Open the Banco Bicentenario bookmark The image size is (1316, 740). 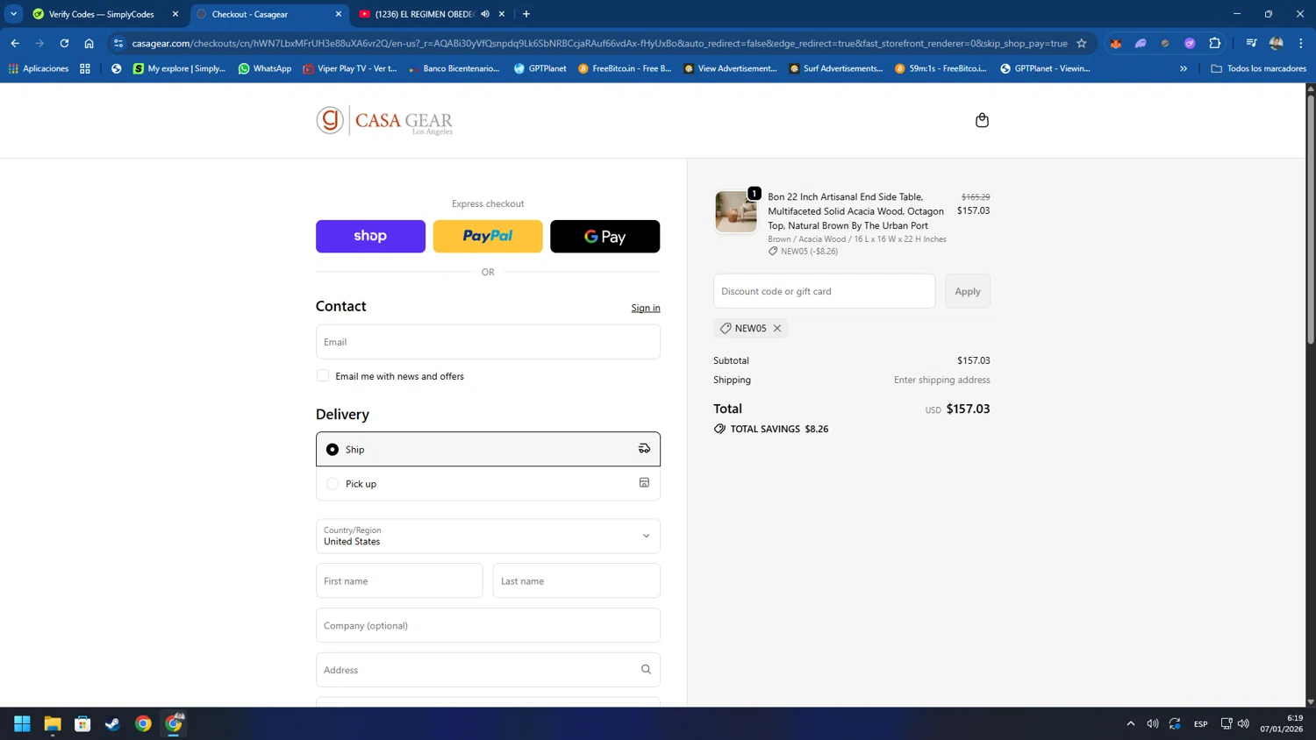454,68
